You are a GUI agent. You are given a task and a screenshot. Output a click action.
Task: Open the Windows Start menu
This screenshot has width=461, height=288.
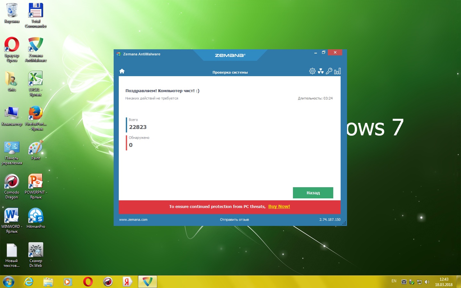point(9,282)
